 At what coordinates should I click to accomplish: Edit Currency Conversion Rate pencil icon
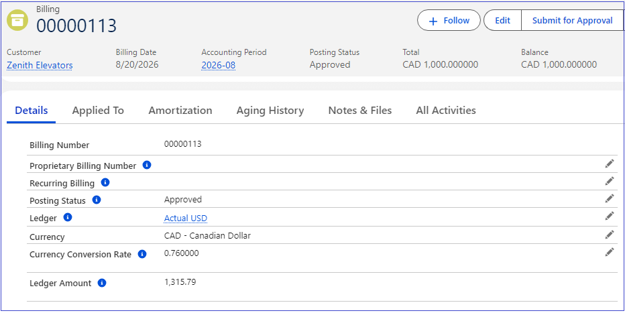(609, 252)
